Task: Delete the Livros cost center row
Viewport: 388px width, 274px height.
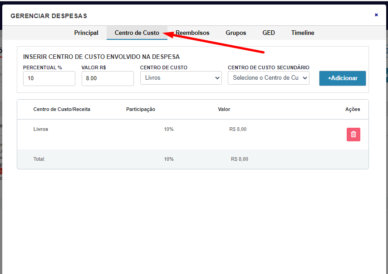Action: 353,135
